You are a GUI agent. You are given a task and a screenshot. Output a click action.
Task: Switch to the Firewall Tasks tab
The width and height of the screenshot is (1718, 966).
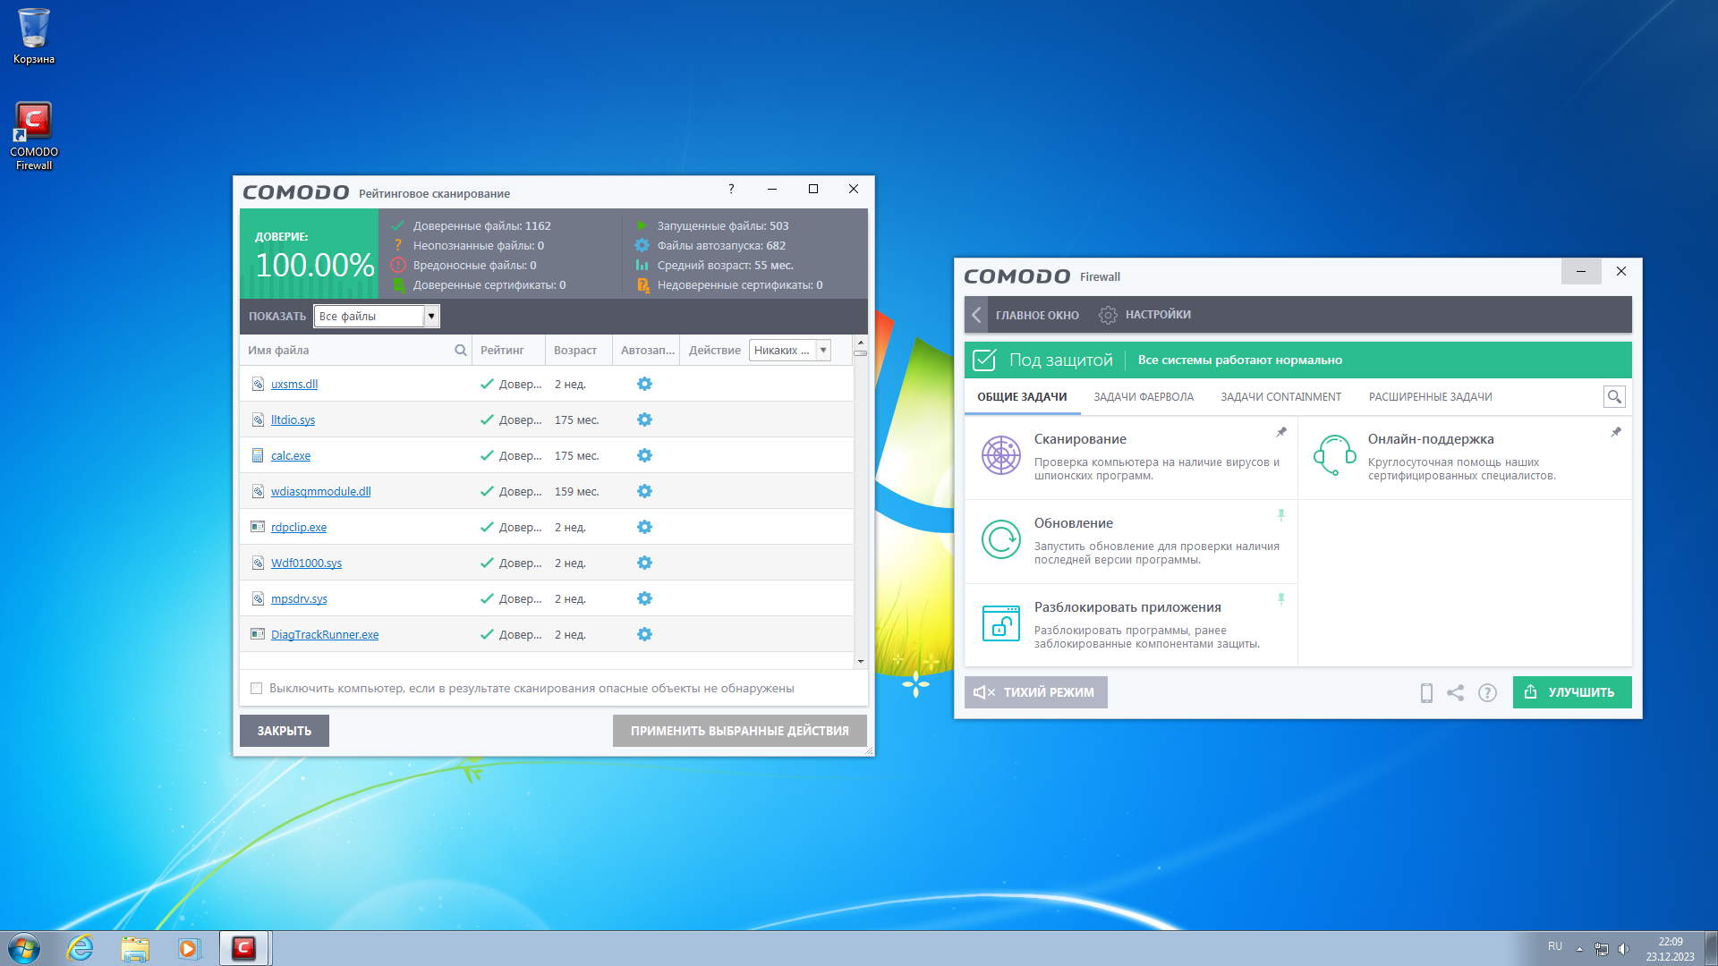pyautogui.click(x=1143, y=396)
